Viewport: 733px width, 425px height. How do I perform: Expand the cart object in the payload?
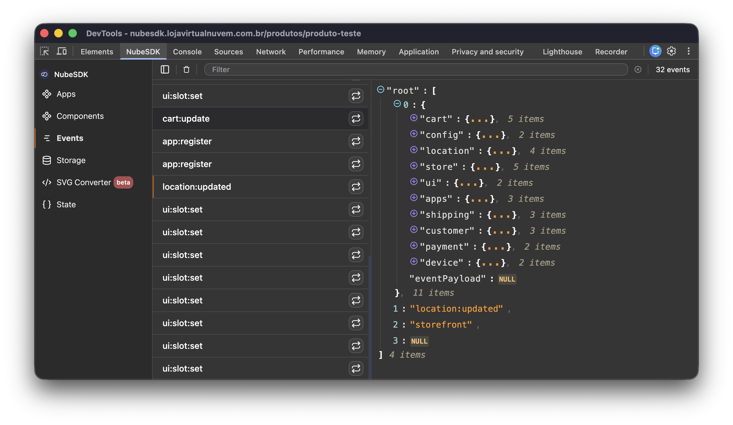414,119
